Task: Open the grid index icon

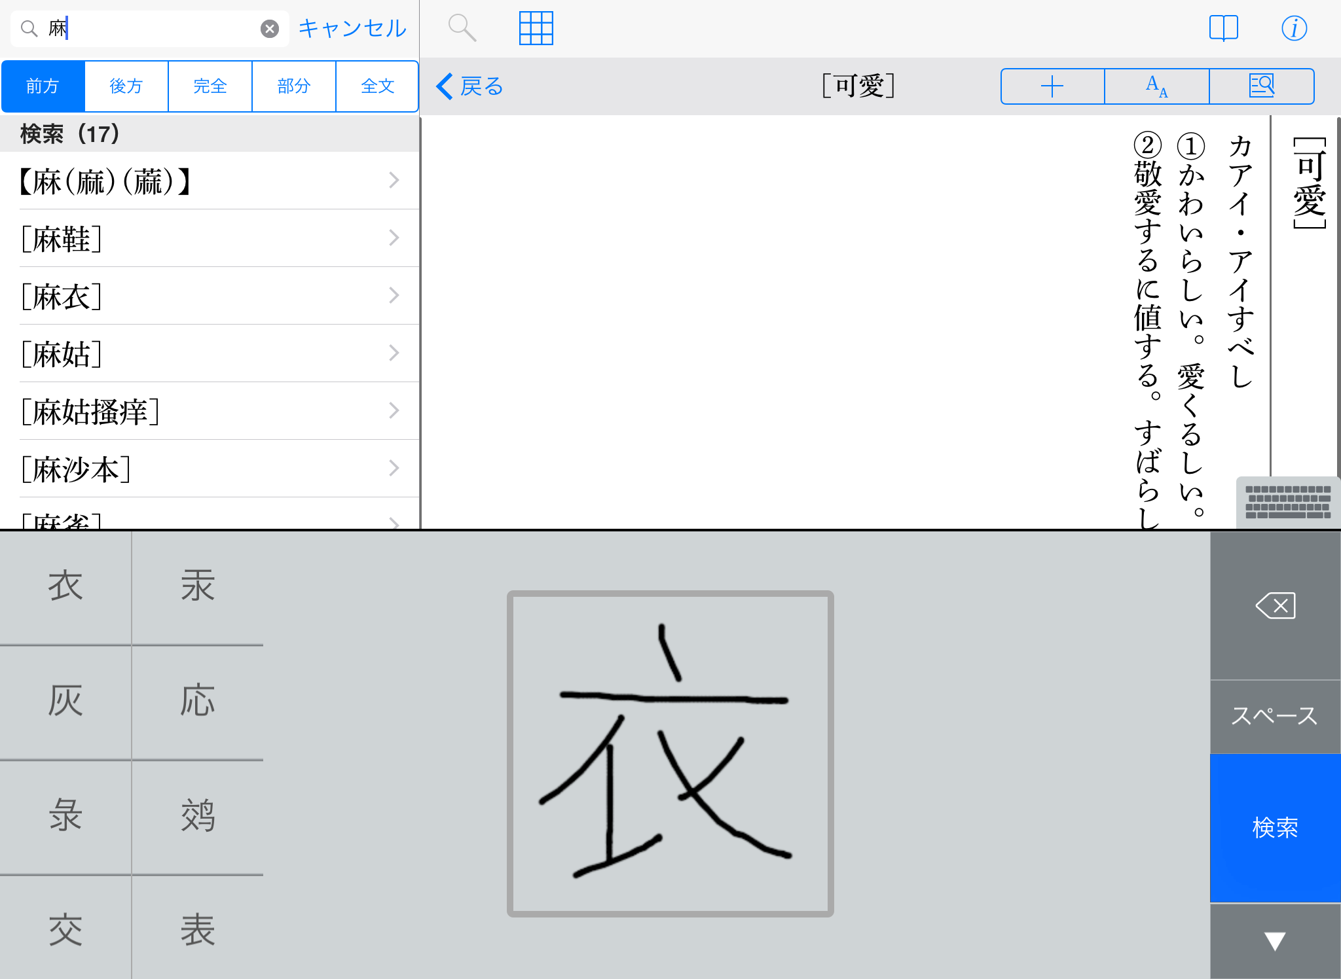Action: [x=536, y=28]
